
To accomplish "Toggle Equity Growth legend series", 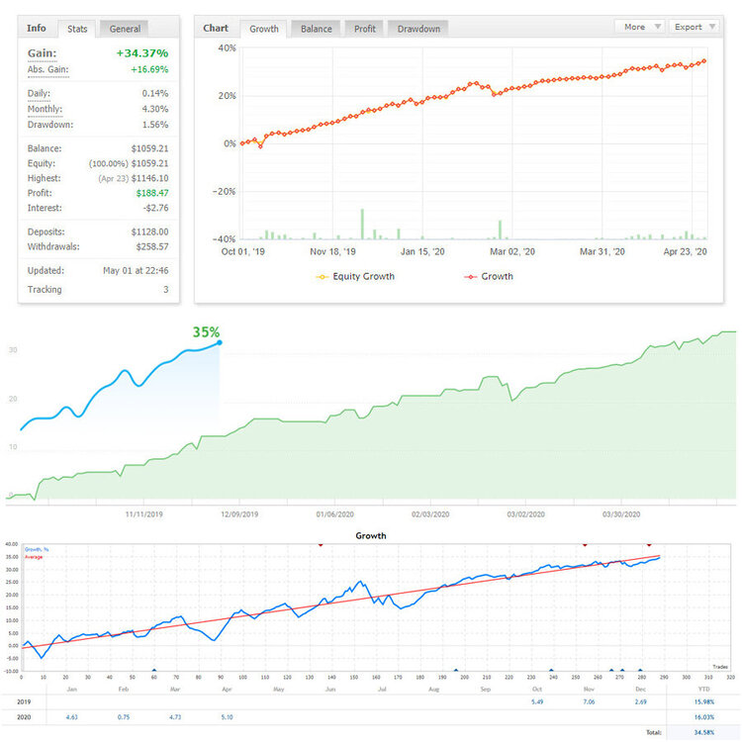I will (355, 276).
